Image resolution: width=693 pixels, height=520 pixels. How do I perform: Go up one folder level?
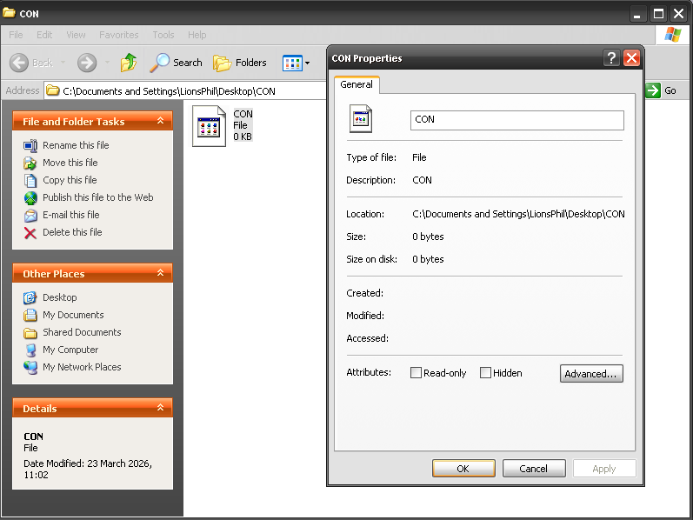pyautogui.click(x=129, y=63)
